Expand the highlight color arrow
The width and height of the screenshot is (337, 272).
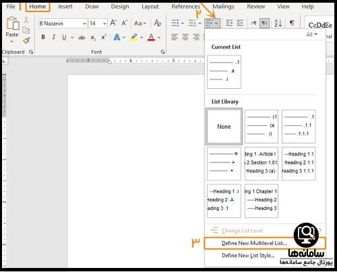[142, 37]
